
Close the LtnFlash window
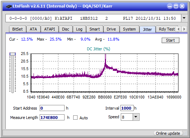[182, 6]
